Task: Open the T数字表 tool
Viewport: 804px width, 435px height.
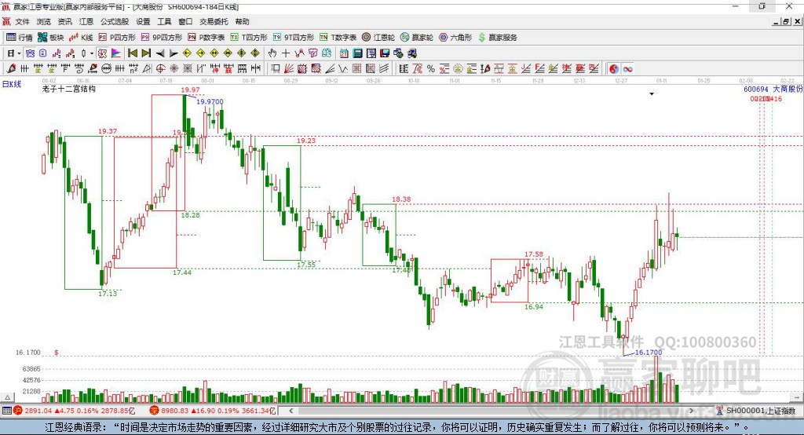Action: point(338,38)
